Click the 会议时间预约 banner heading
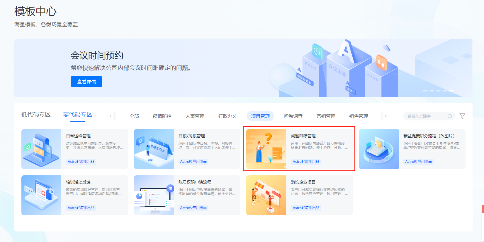The image size is (484, 242). [97, 56]
